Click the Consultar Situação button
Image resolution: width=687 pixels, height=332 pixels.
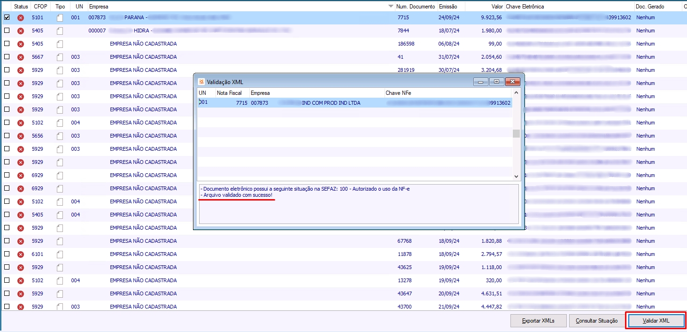pos(597,321)
